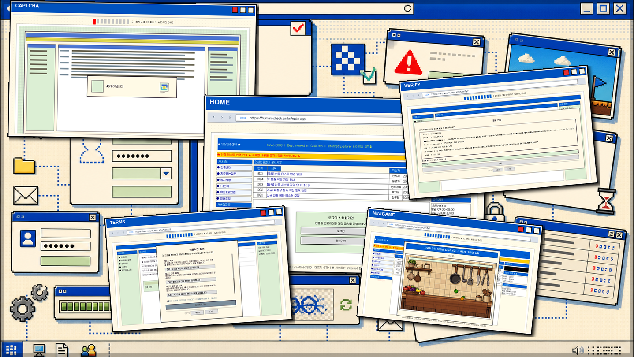Open the envelope mail icon on the desktop
Image resolution: width=634 pixels, height=357 pixels.
click(26, 195)
